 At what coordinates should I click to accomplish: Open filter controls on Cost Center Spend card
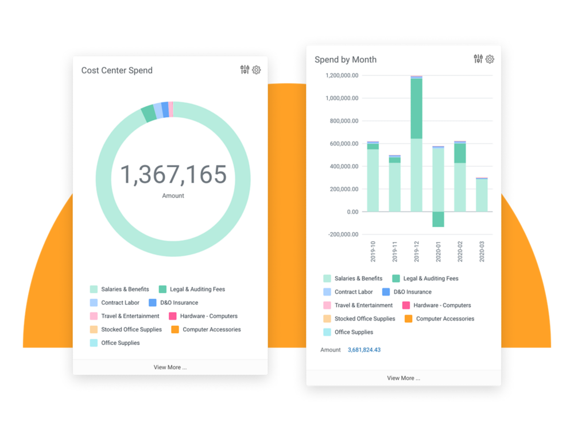point(245,70)
